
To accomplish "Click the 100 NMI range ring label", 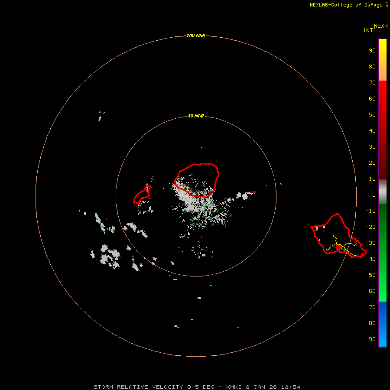I will coord(196,36).
